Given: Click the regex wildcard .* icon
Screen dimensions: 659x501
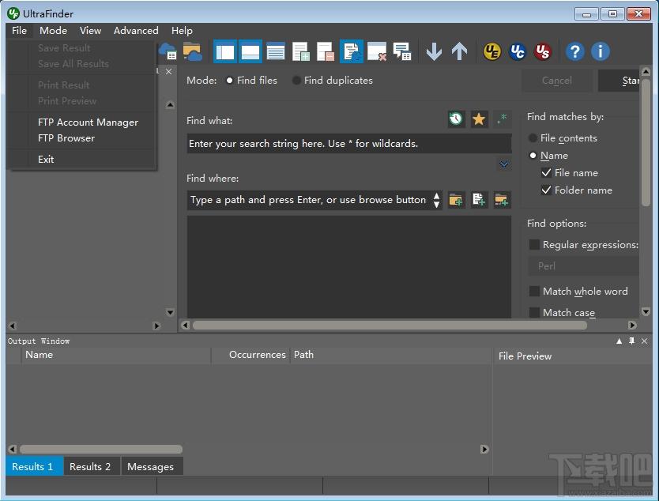Looking at the screenshot, I should 502,119.
